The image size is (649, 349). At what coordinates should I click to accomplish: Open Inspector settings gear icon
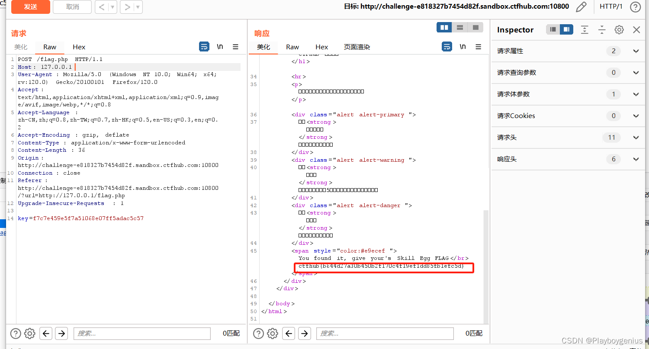619,29
